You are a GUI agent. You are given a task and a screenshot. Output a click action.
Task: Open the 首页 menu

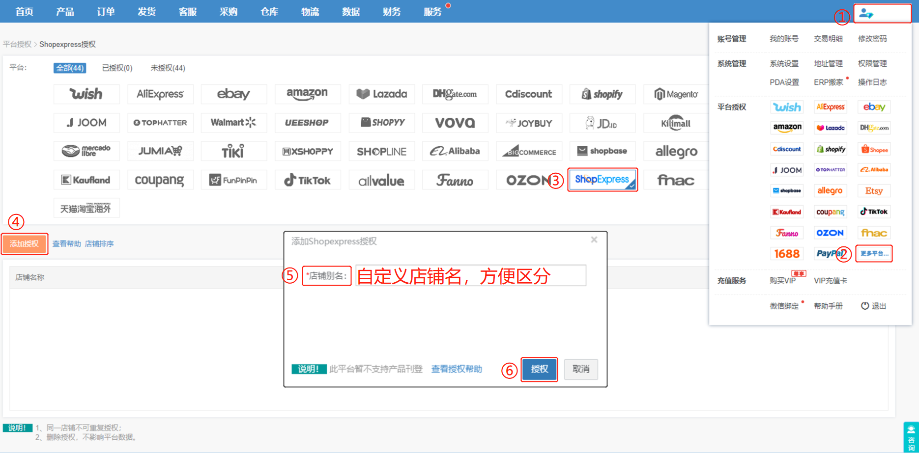(25, 11)
